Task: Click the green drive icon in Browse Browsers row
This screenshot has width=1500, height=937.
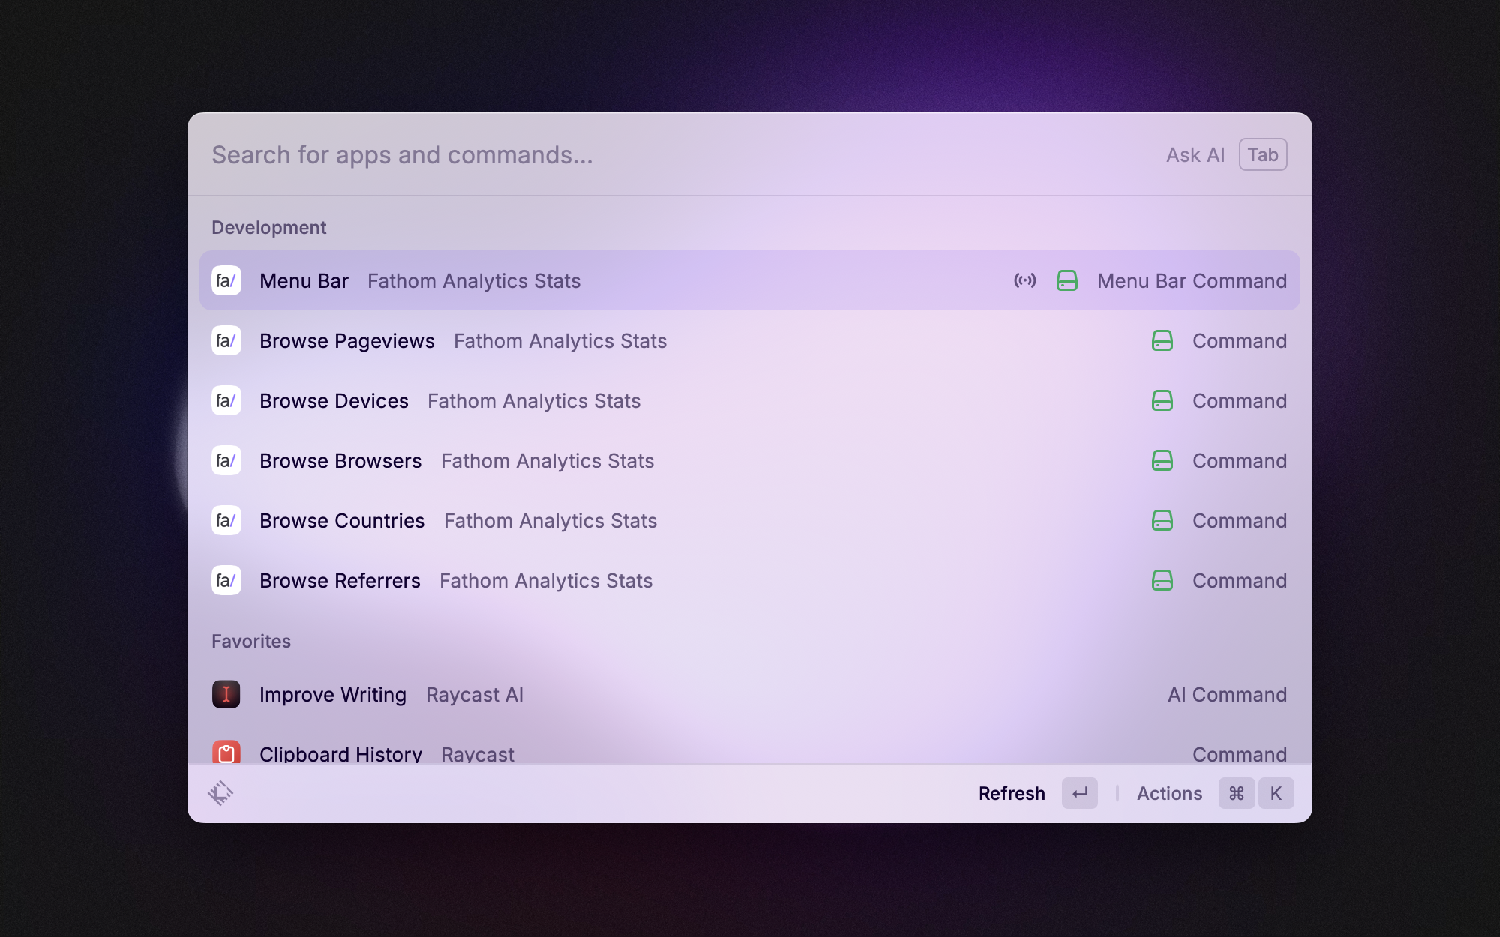Action: point(1162,460)
